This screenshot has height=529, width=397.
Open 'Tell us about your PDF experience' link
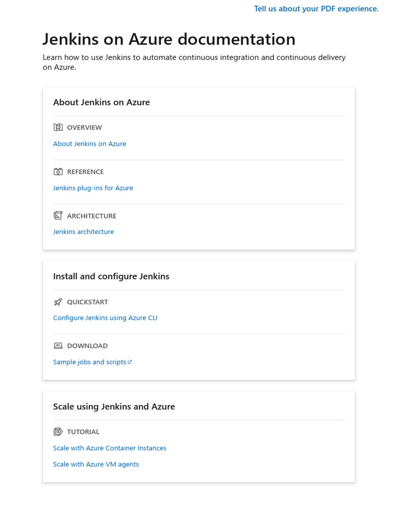tap(316, 9)
